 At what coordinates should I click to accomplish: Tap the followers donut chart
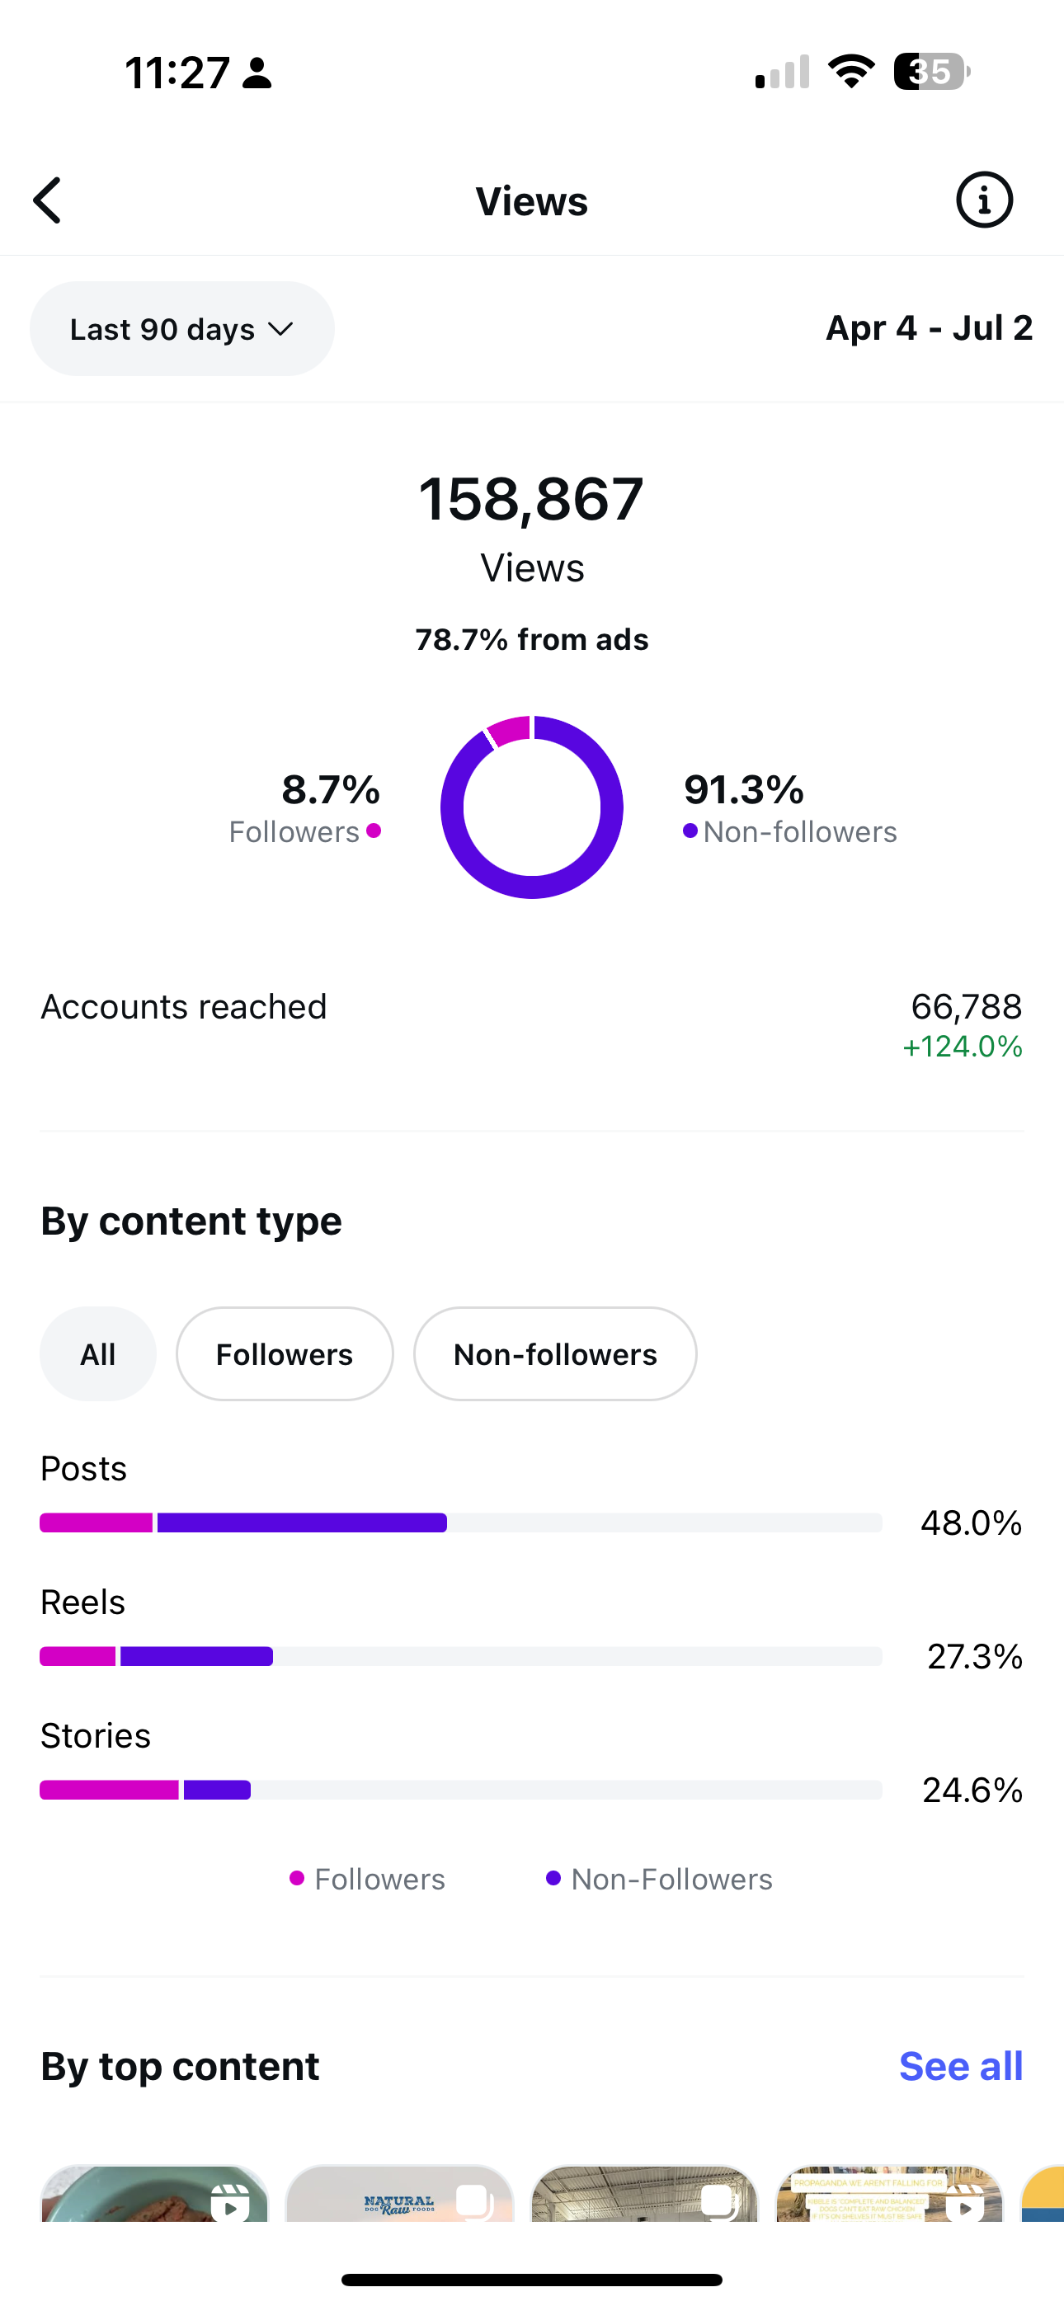pos(532,807)
